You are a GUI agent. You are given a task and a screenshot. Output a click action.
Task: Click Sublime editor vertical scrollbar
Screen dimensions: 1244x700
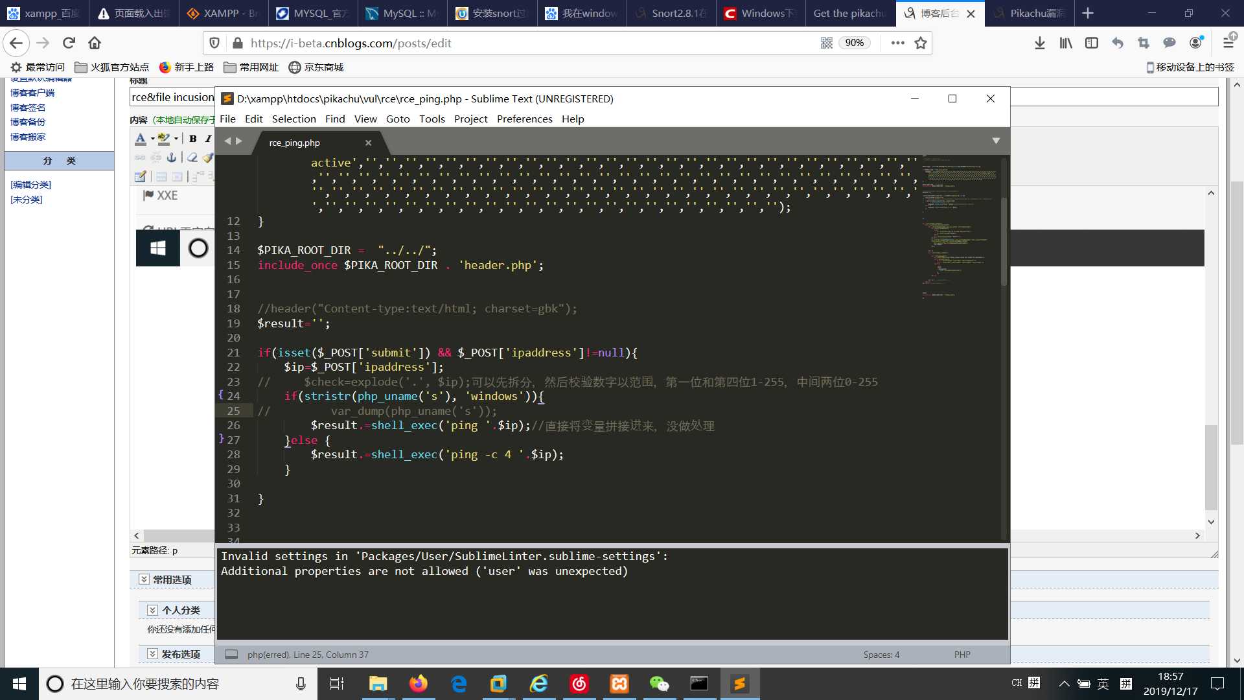[x=1004, y=242]
